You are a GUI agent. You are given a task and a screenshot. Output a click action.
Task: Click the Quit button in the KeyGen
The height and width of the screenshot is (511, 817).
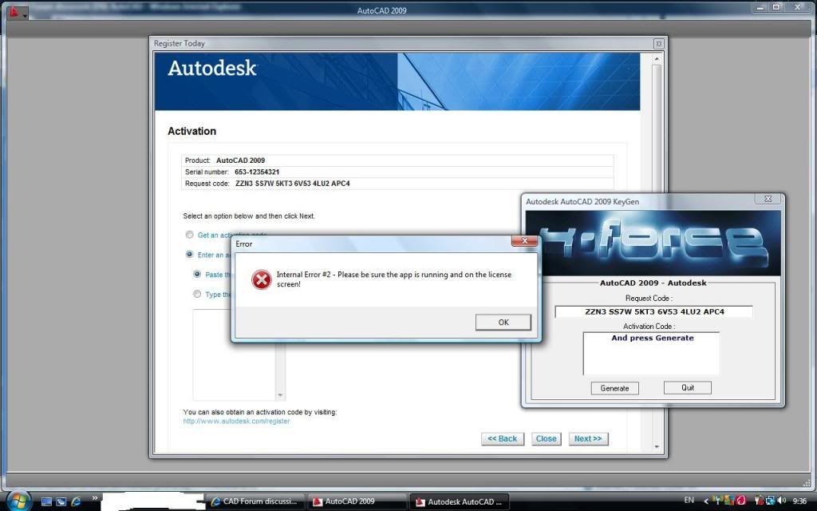[687, 387]
